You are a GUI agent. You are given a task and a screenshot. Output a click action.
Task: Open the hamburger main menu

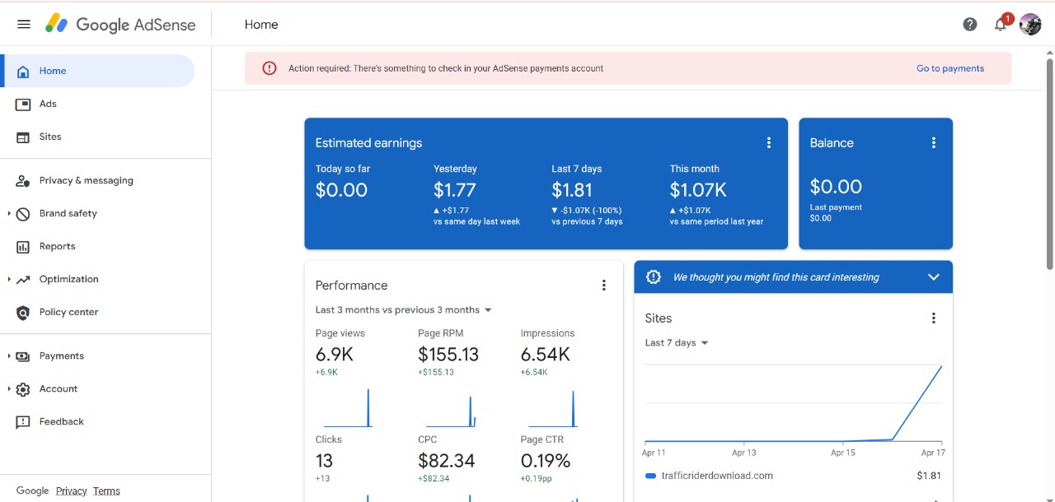pos(24,25)
